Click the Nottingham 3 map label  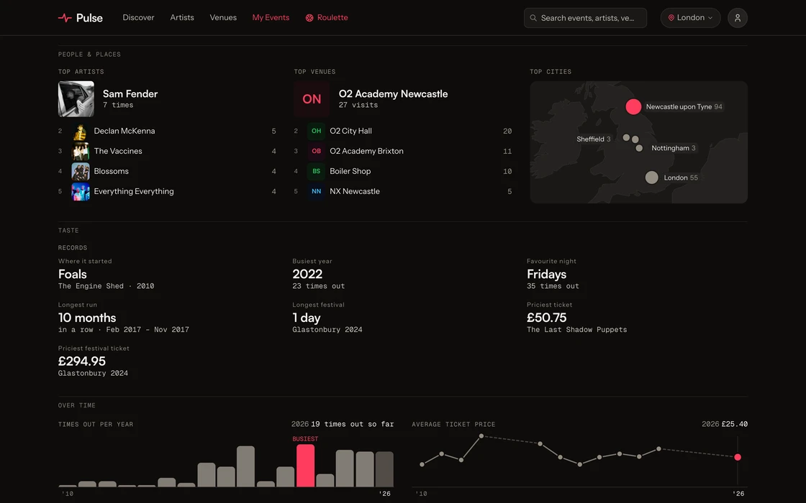(674, 148)
